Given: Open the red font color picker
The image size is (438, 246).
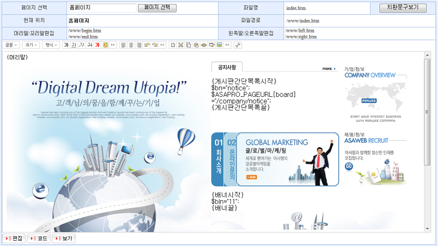Looking at the screenshot, I should (x=97, y=45).
